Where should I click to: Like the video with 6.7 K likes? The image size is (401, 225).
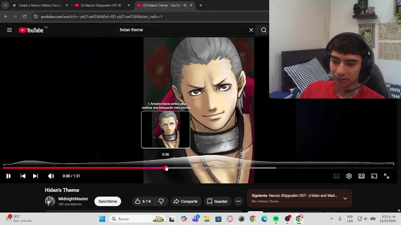pyautogui.click(x=143, y=202)
